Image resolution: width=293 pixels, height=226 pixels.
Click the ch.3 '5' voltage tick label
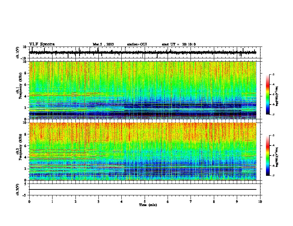click(26, 184)
